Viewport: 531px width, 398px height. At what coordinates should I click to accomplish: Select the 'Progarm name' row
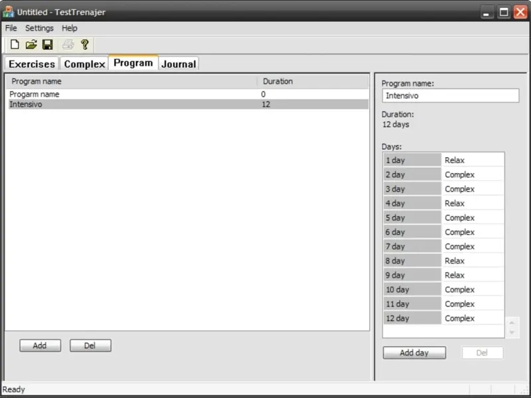[189, 94]
